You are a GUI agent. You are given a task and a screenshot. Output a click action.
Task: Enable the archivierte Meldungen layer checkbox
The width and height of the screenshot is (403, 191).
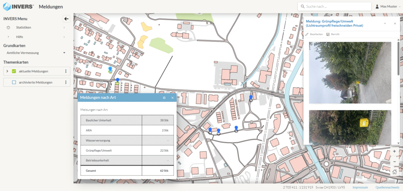tap(14, 83)
